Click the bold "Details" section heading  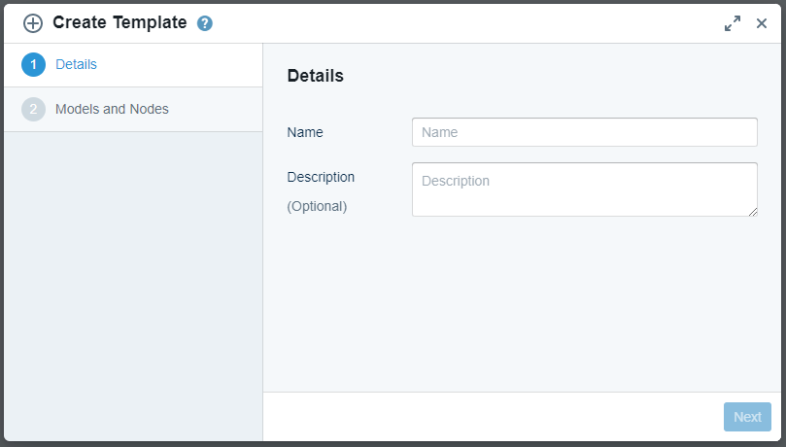point(315,76)
